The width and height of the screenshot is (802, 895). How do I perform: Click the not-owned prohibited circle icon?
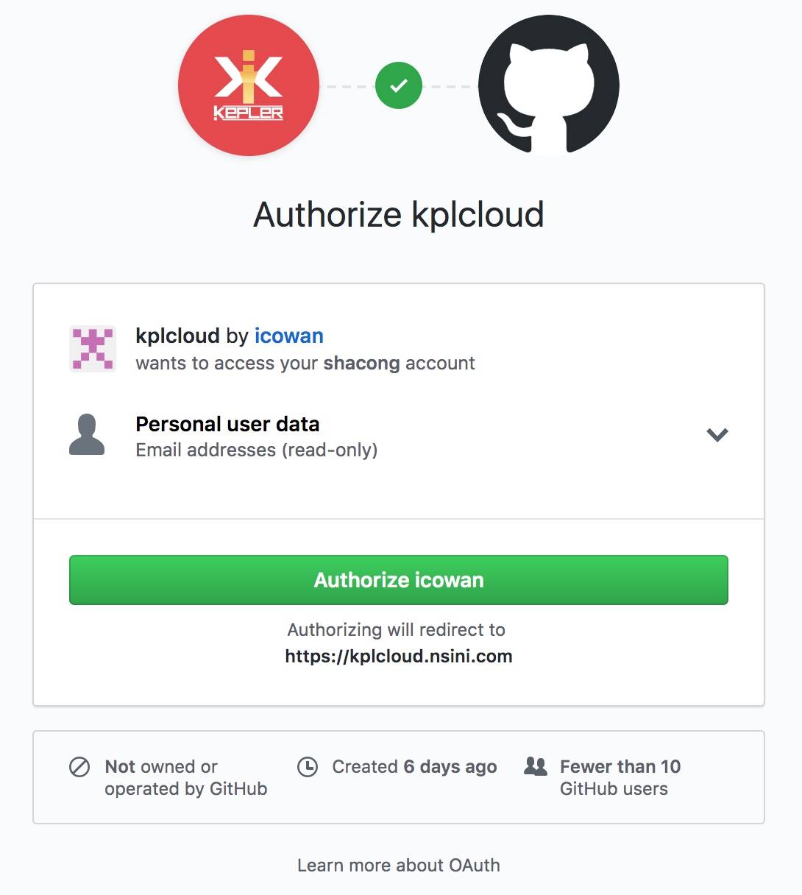click(79, 767)
